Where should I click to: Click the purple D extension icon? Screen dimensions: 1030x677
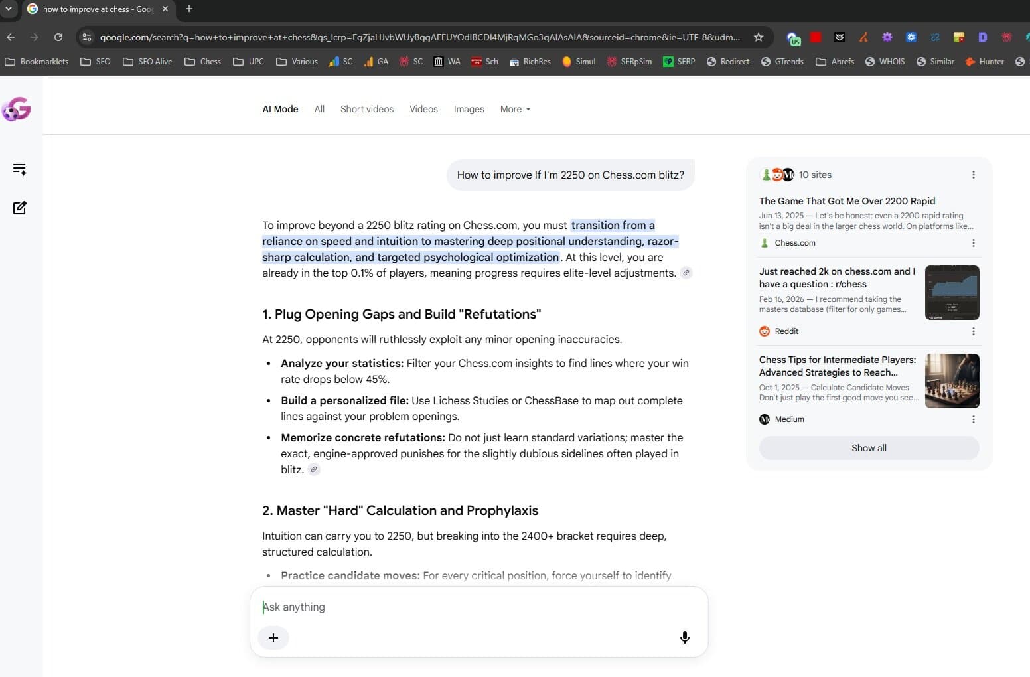pyautogui.click(x=983, y=37)
